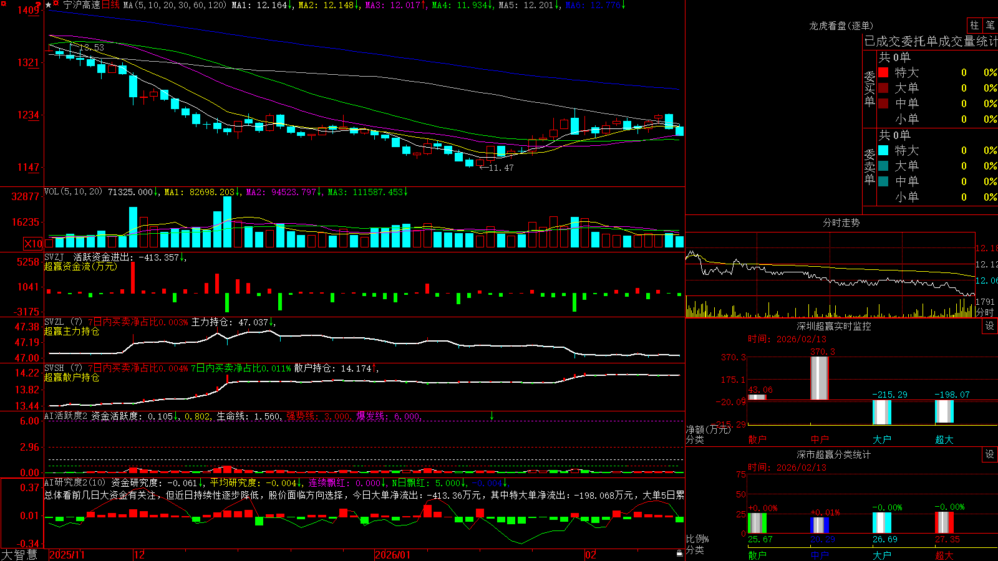Image resolution: width=998 pixels, height=561 pixels.
Task: Click the cyan 特大 sell-order swatch
Action: tap(883, 150)
